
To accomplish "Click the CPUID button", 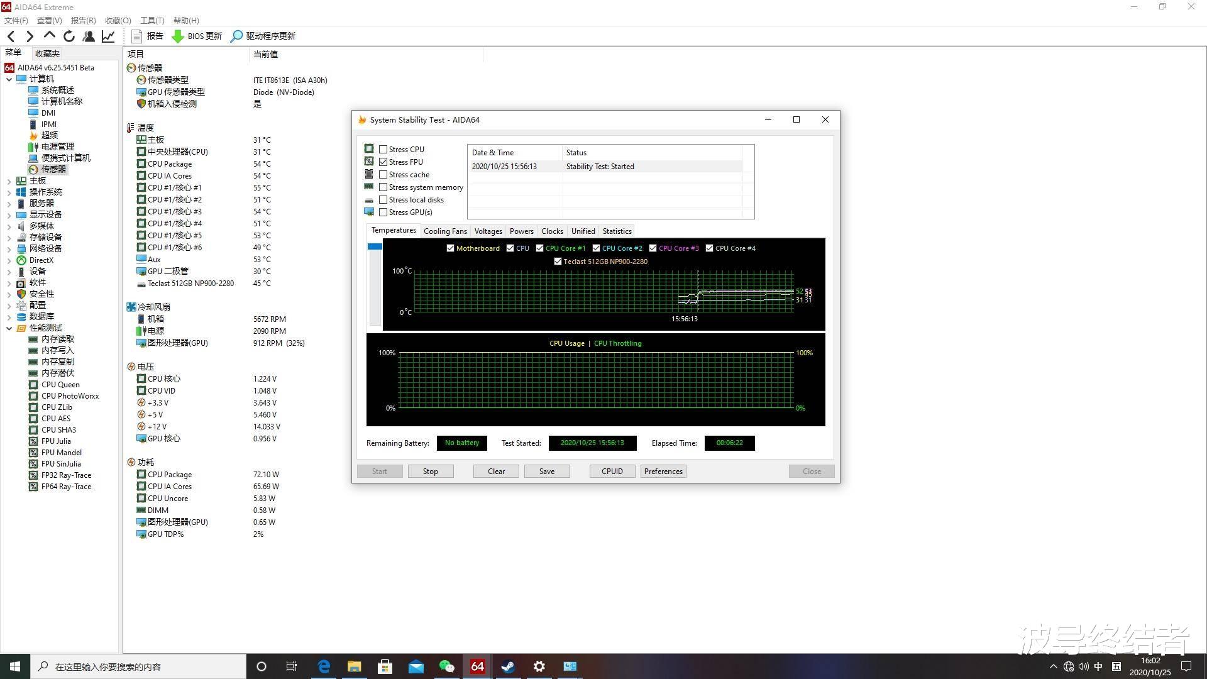I will click(x=612, y=472).
